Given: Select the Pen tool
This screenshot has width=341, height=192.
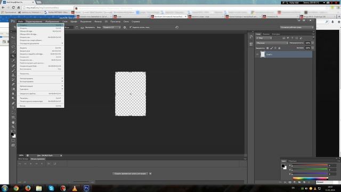Looking at the screenshot, I should point(13,103).
